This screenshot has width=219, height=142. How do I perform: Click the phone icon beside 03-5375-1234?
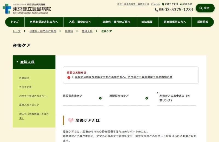[156, 10]
